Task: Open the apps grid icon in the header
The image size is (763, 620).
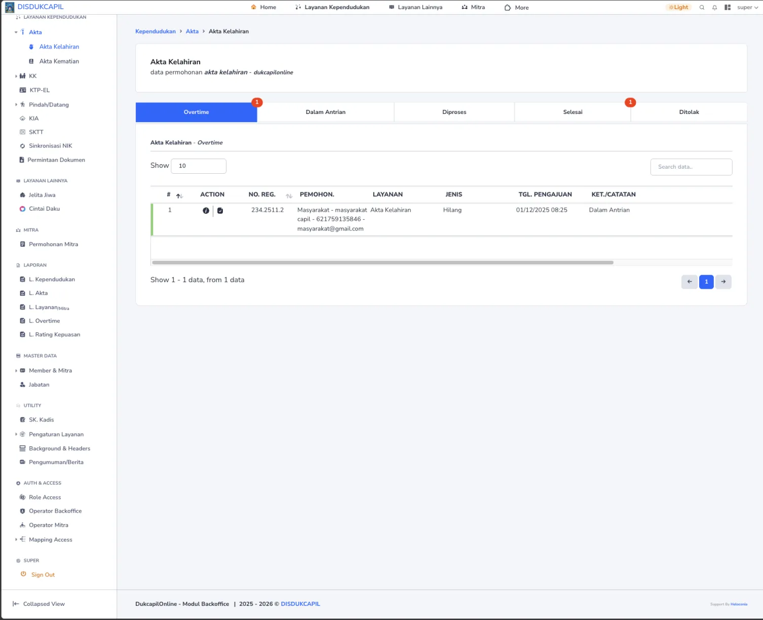Action: pyautogui.click(x=728, y=8)
